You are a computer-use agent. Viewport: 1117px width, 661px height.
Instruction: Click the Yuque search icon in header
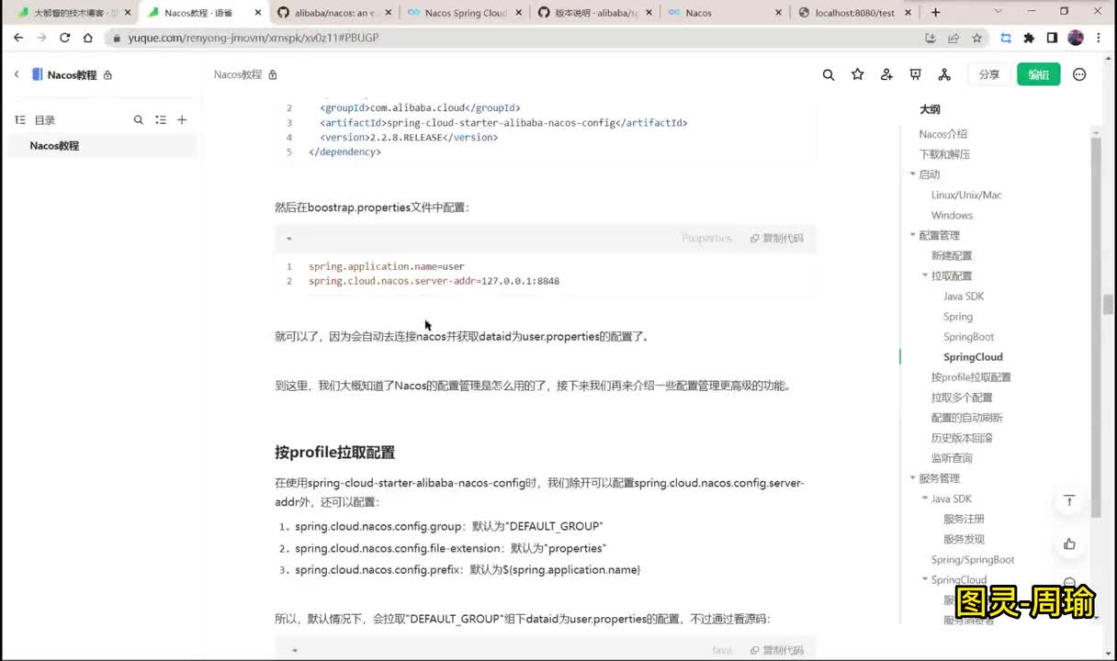coord(829,75)
